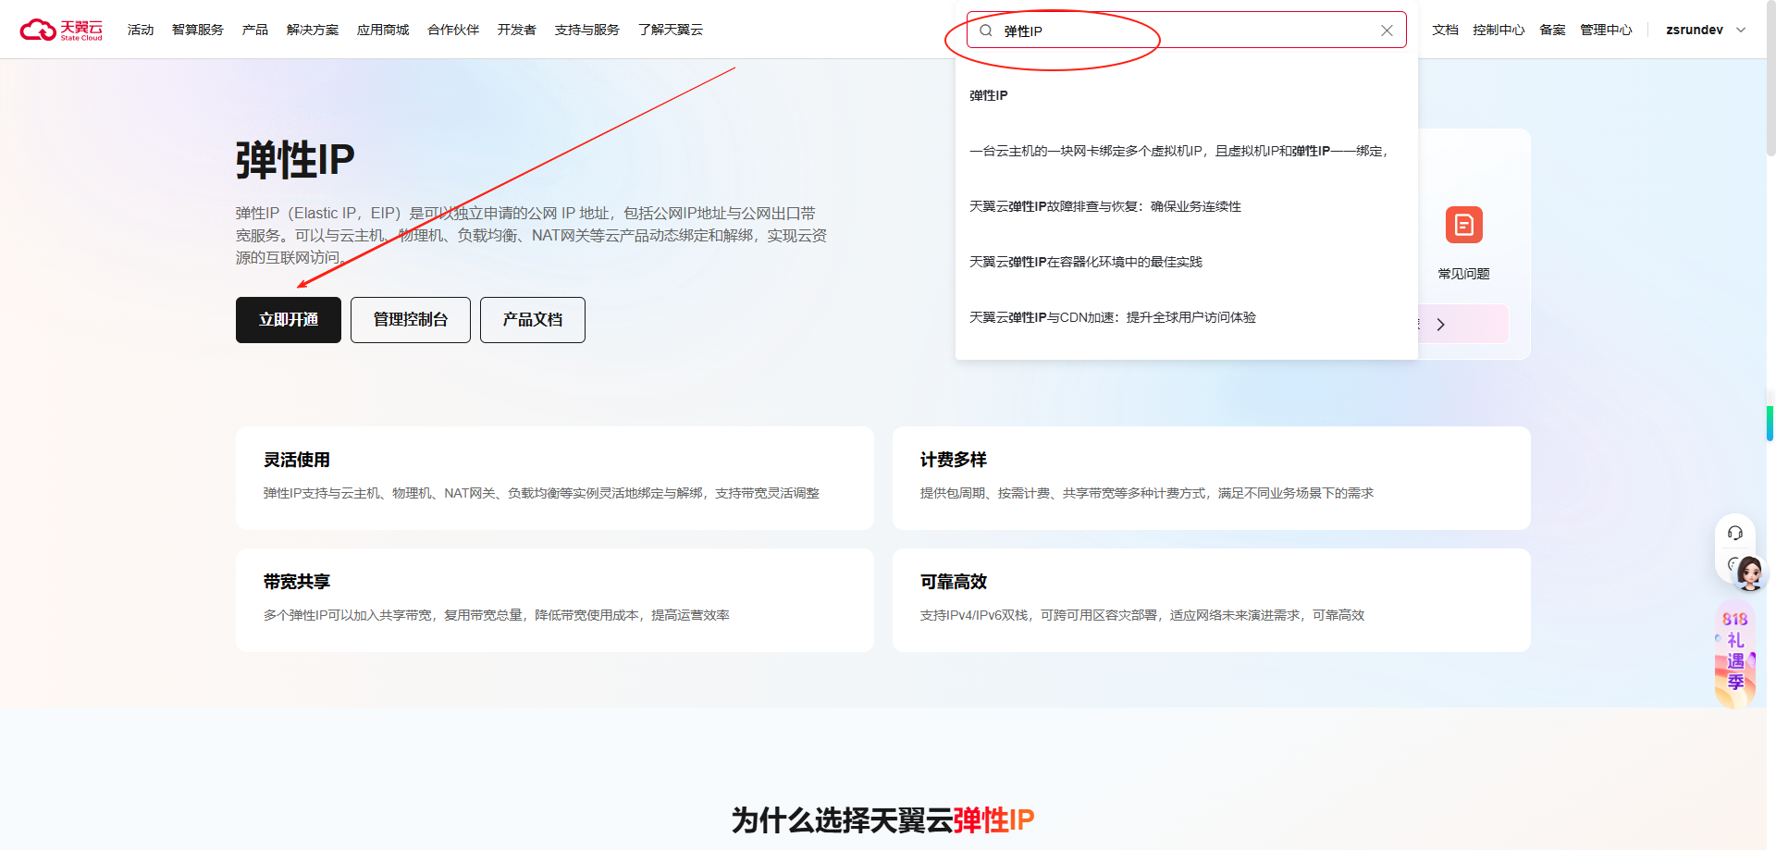Open the 解决方案 menu
The image size is (1776, 850).
pos(312,29)
